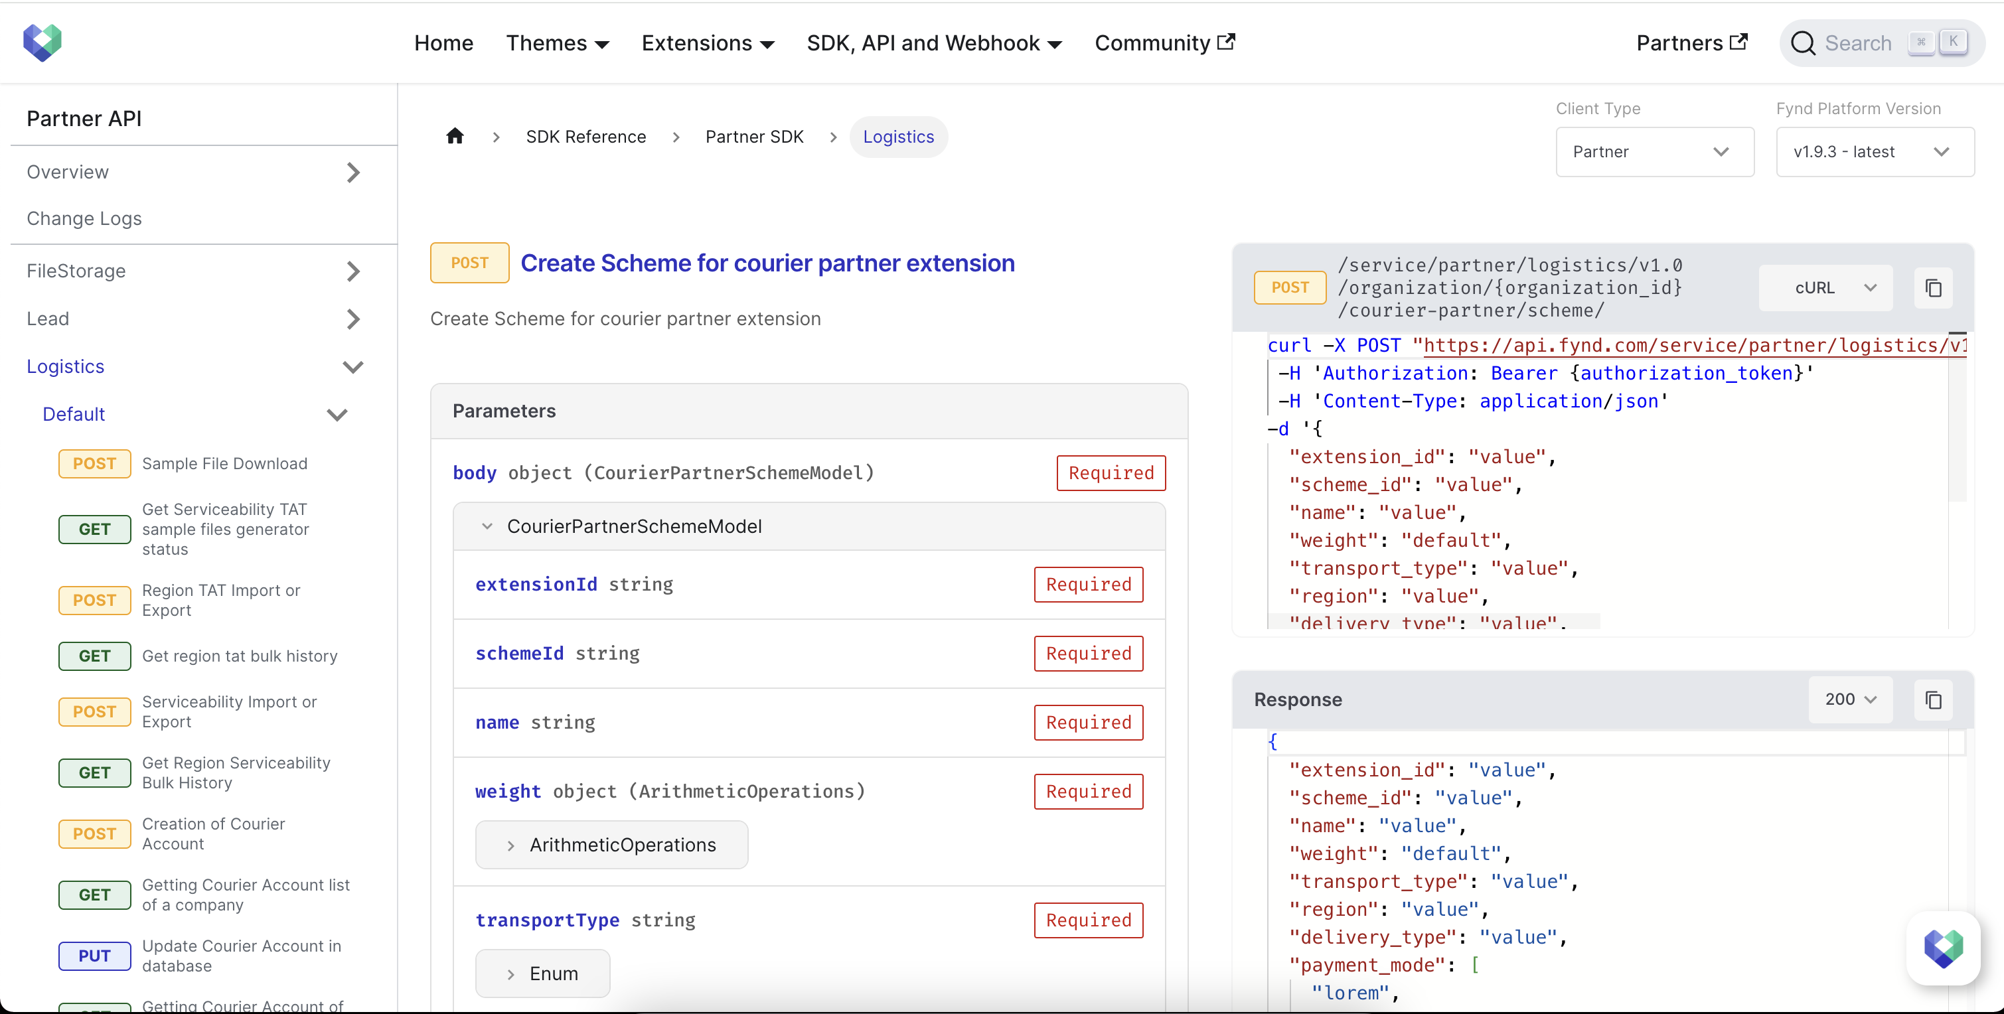
Task: Click the Create Scheme for courier partner heading
Action: 767,263
